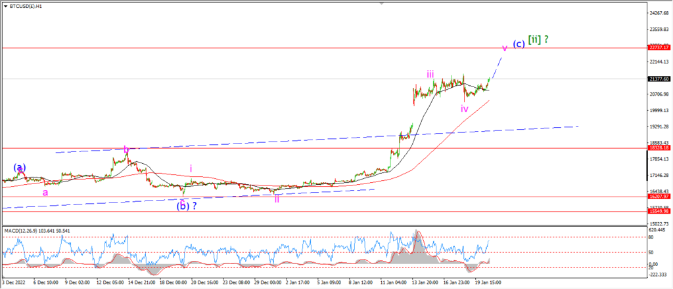The image size is (673, 289).
Task: Click the red 18328.18 level label
Action: click(x=658, y=147)
